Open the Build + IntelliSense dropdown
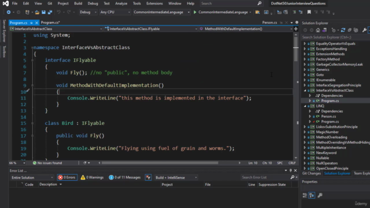Viewport: 370px width, 208px height. click(x=176, y=177)
